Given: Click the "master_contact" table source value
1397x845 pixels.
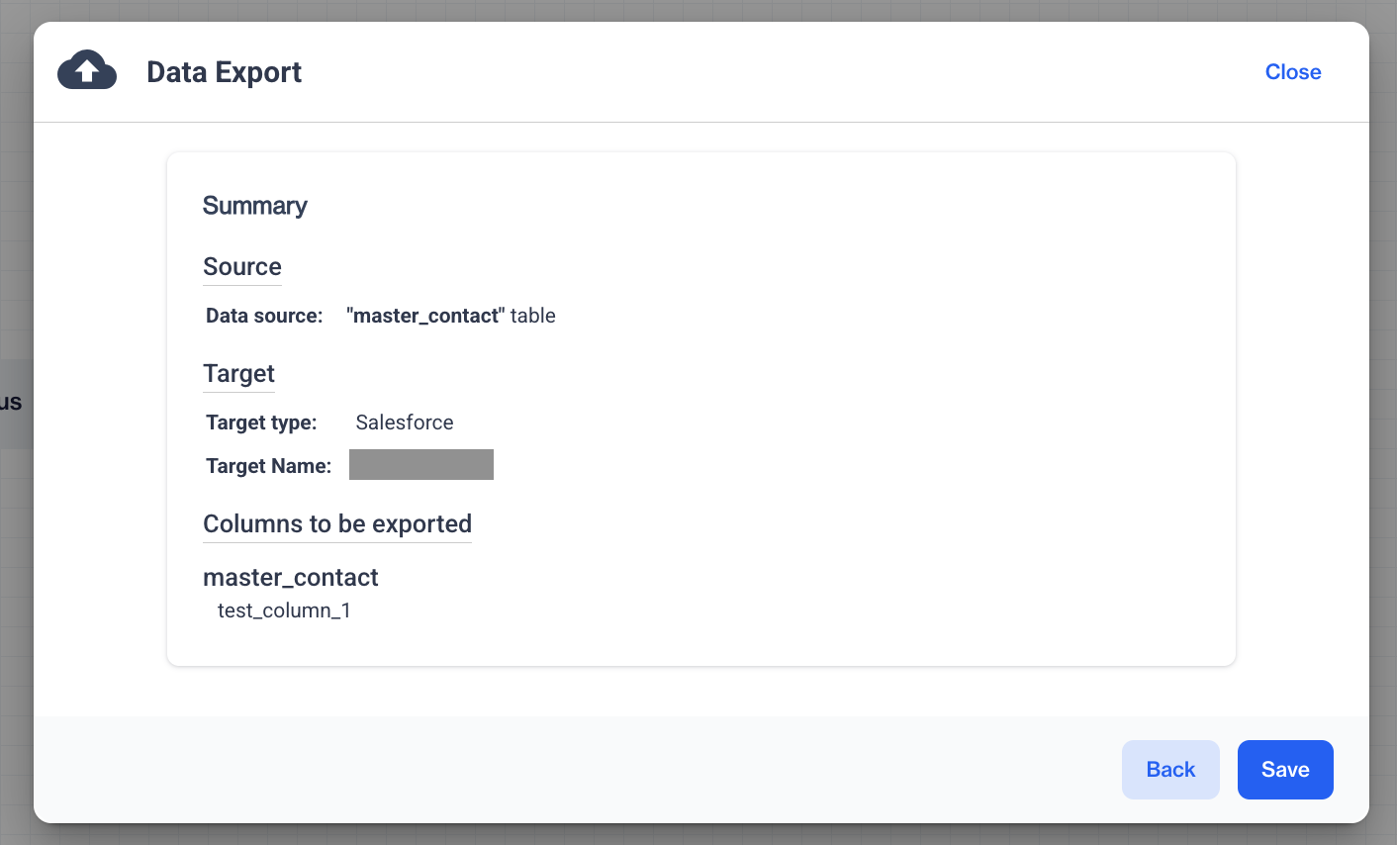Looking at the screenshot, I should tap(450, 316).
